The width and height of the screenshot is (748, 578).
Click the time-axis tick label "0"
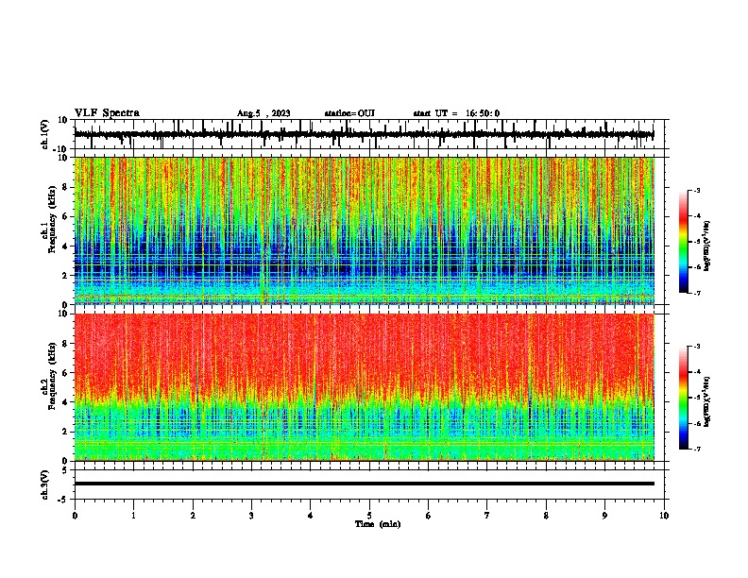click(x=75, y=516)
